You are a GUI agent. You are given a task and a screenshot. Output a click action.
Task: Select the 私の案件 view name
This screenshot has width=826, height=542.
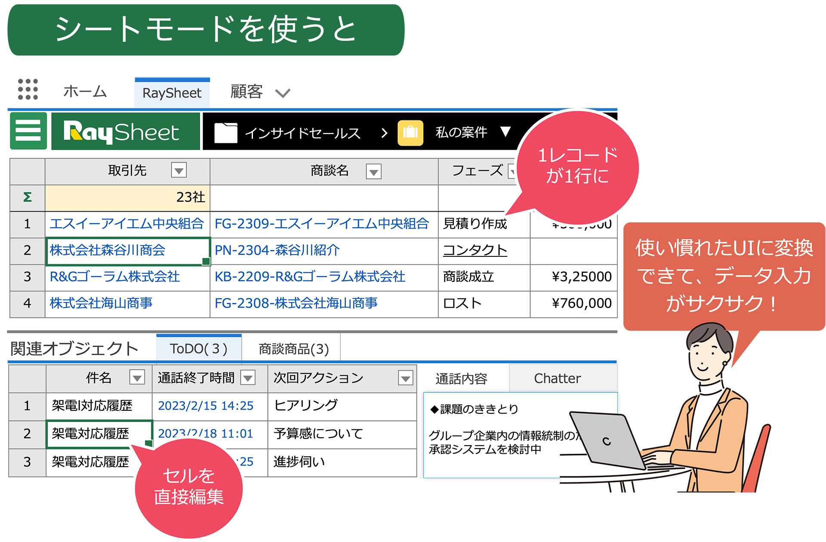tap(461, 132)
